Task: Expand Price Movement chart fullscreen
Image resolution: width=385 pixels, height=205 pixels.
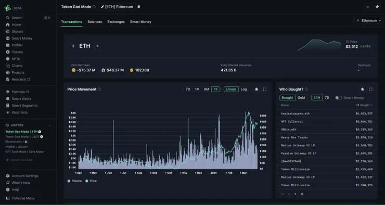Action: pyautogui.click(x=265, y=89)
